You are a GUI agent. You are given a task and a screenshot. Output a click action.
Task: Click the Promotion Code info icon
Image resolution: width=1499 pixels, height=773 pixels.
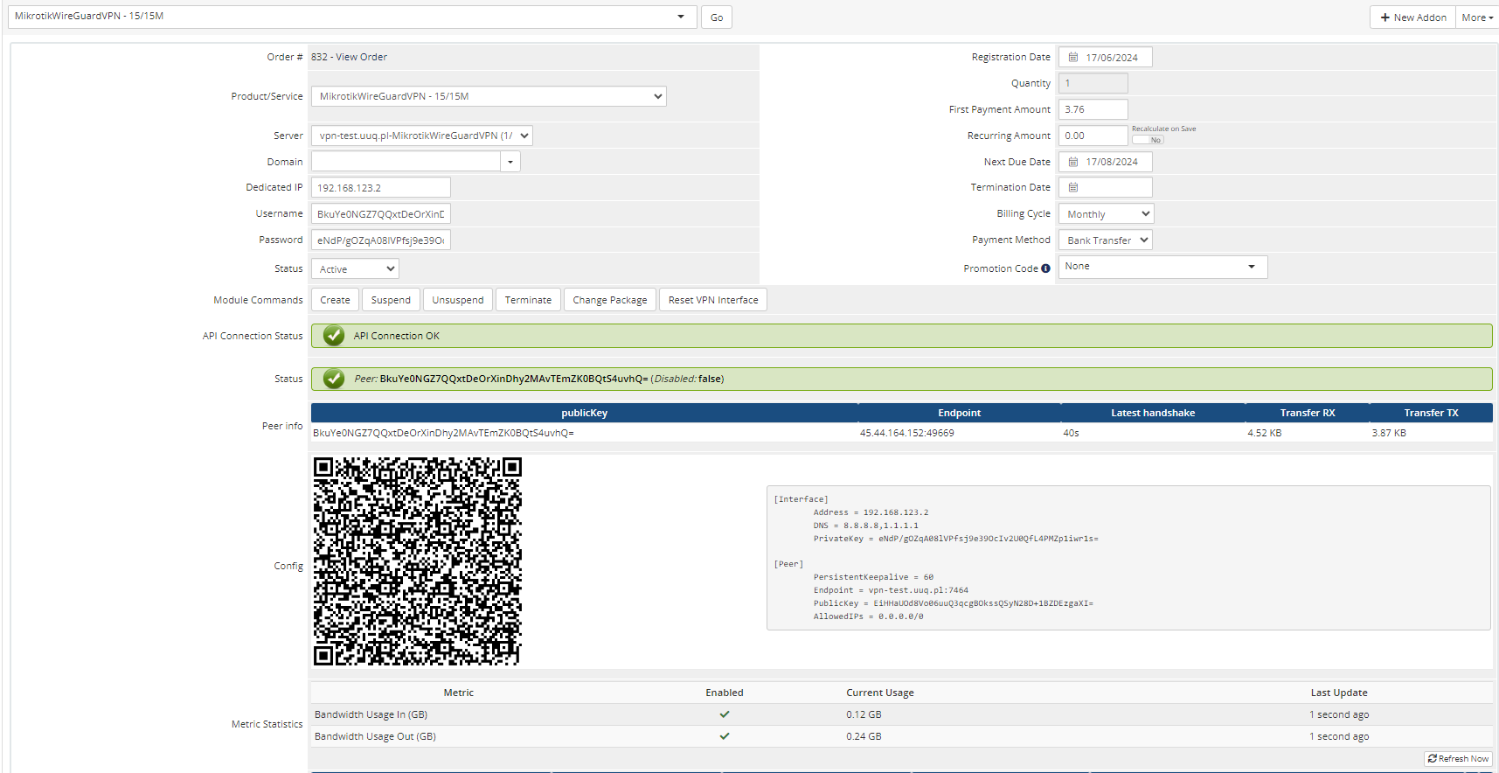(1045, 268)
